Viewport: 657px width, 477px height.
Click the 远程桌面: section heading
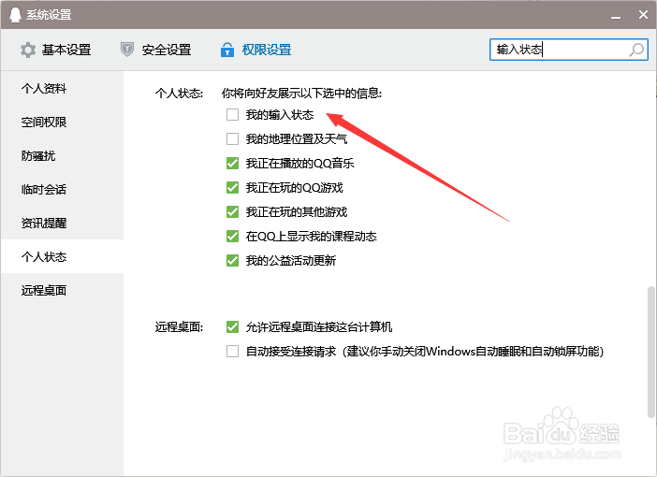click(x=179, y=326)
